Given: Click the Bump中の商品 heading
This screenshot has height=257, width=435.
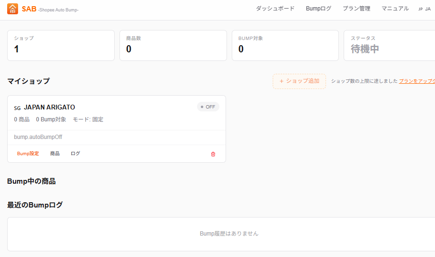Looking at the screenshot, I should (31, 181).
